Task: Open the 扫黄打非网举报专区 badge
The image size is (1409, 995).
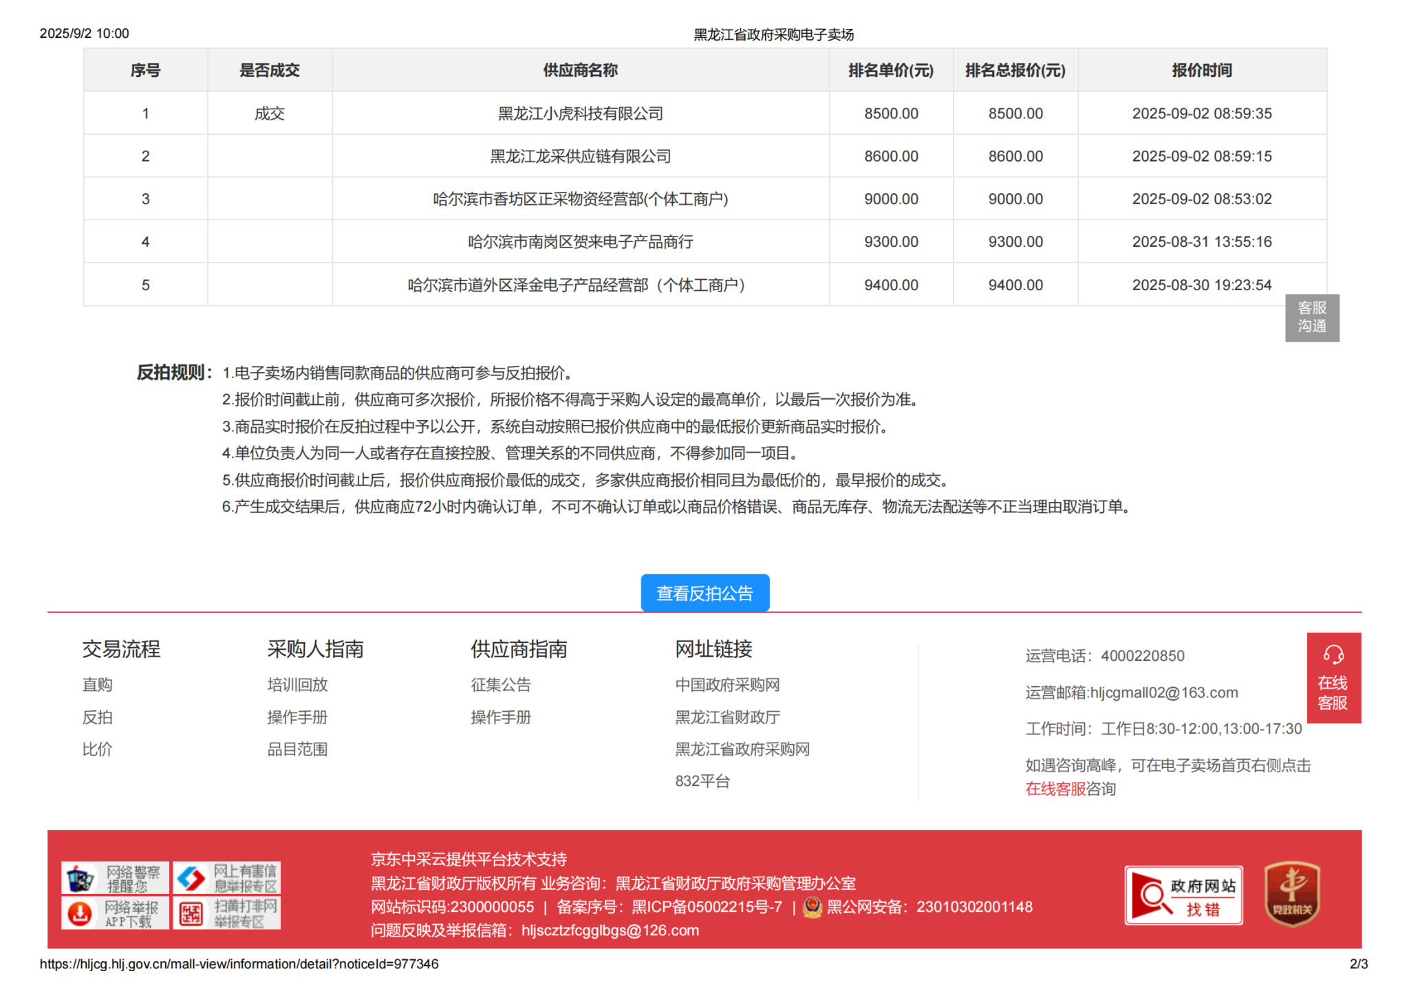Action: pos(226,913)
